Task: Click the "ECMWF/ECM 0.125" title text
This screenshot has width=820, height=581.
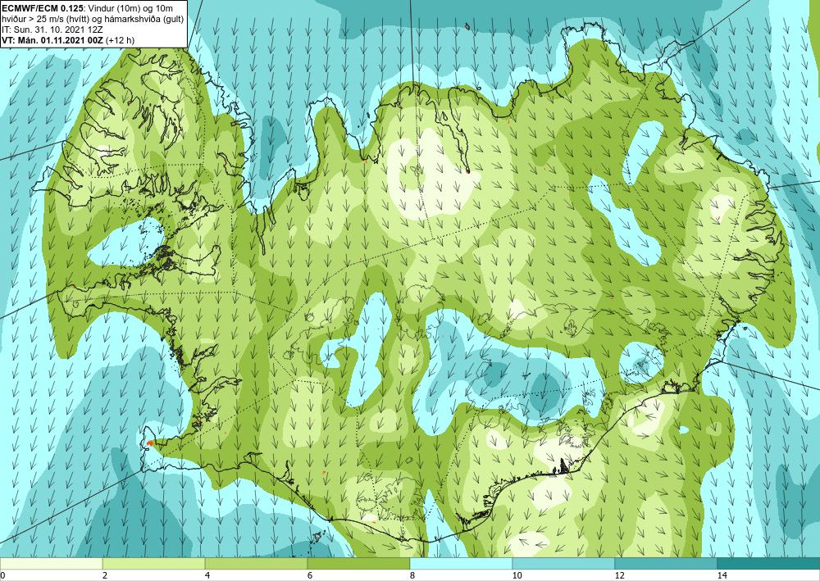Action: pyautogui.click(x=43, y=7)
